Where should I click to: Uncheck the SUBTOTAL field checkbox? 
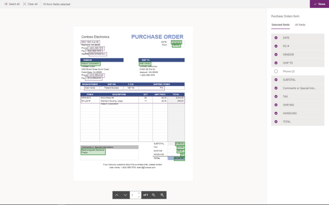pos(276,80)
